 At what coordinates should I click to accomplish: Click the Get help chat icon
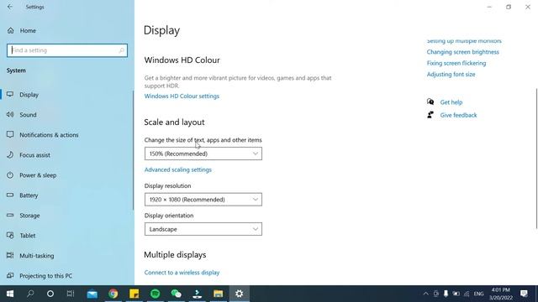coord(430,102)
